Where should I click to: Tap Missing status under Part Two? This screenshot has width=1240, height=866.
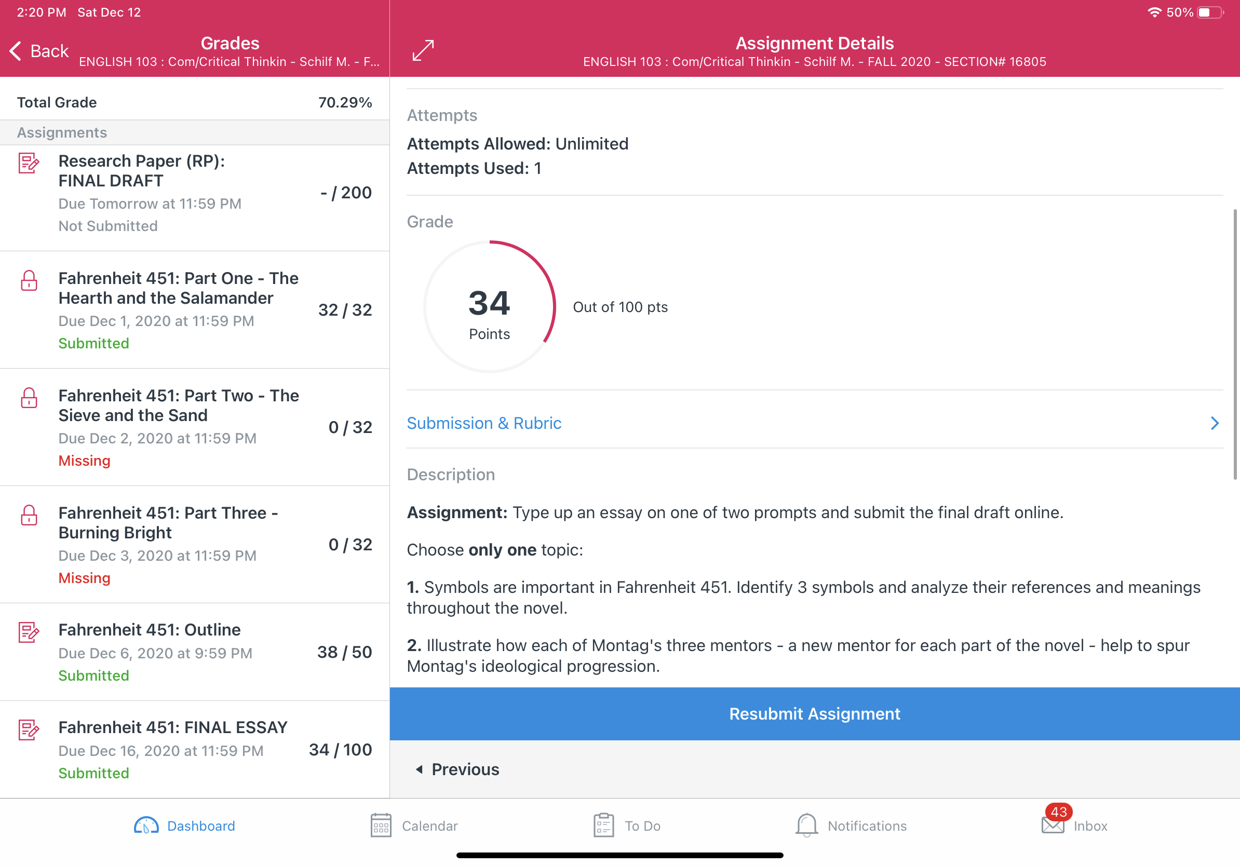point(84,461)
